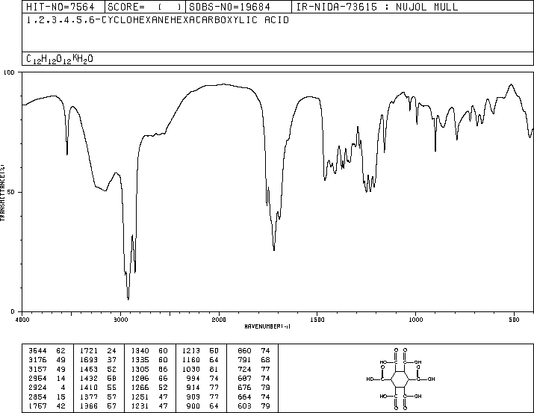Select peak value 1030 in the table
Viewport: 534px width, 413px height.
coord(191,369)
